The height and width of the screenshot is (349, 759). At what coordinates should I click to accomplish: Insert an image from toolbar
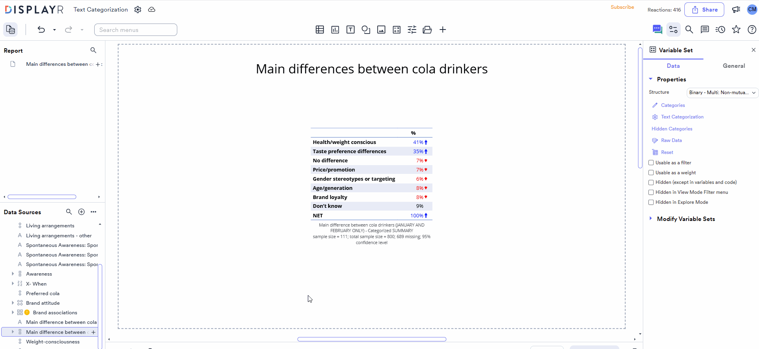coord(381,30)
